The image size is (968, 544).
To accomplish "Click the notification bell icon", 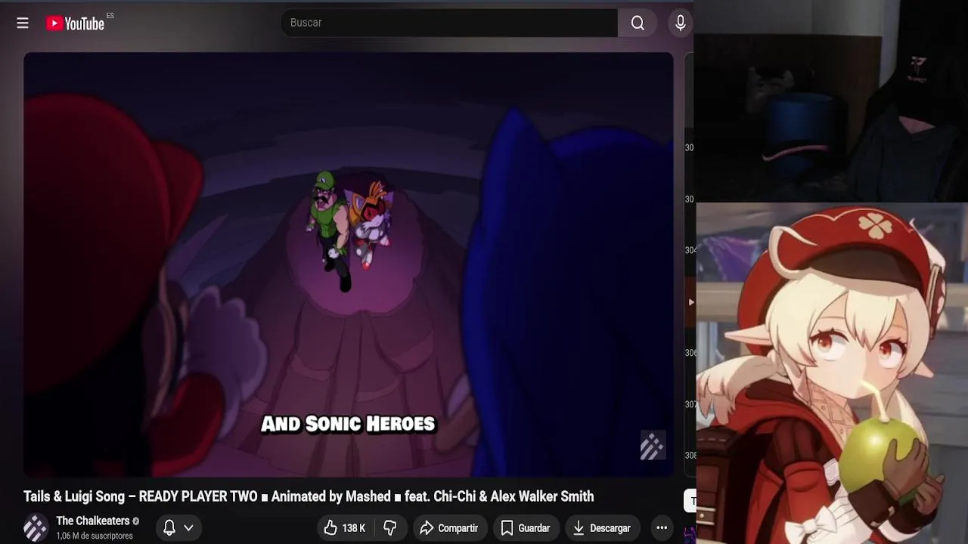I will 170,527.
